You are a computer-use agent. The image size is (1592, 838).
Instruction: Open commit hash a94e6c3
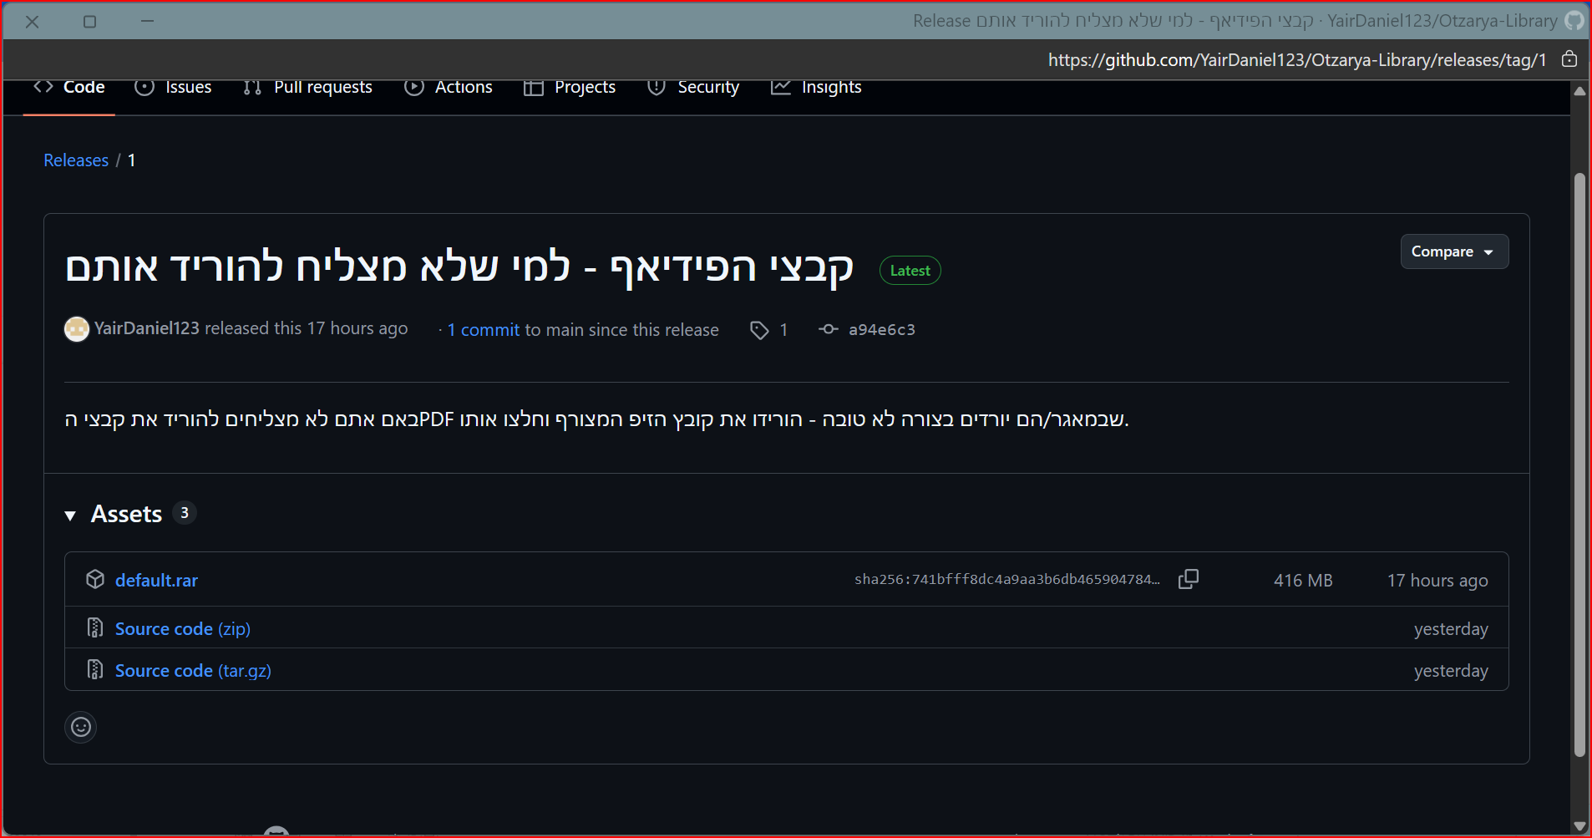882,330
